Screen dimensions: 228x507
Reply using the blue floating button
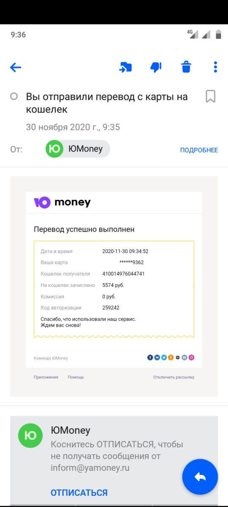(200, 477)
